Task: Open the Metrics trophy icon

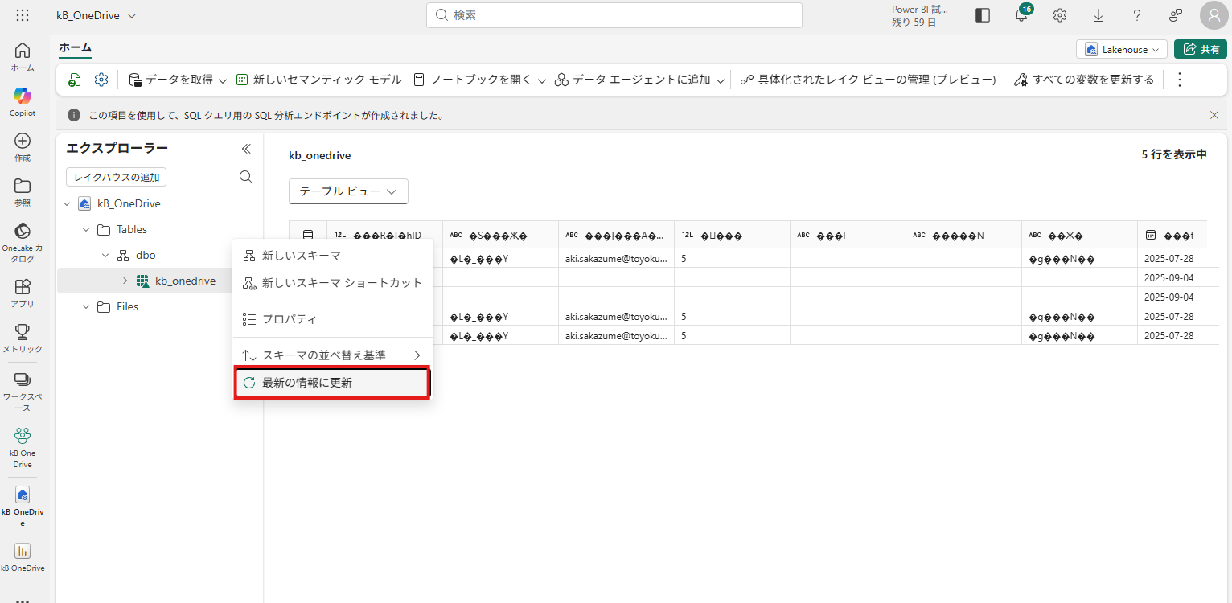Action: [x=23, y=332]
